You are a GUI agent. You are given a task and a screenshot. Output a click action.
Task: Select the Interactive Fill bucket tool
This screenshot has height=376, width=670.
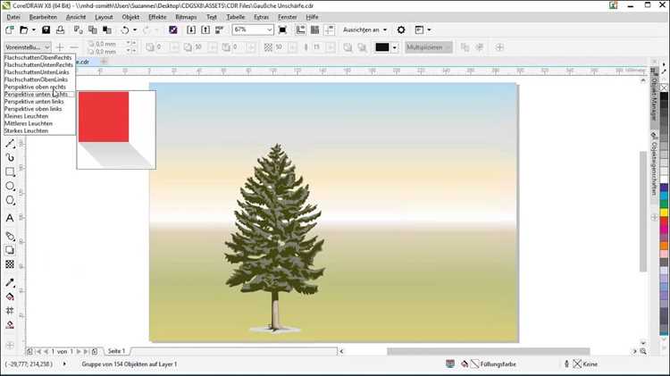[10, 297]
